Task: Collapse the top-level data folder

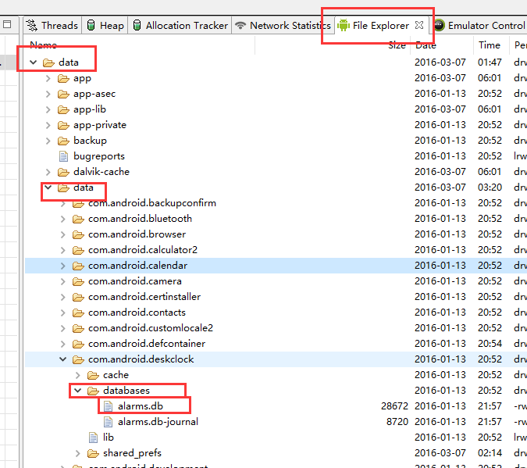Action: point(33,63)
